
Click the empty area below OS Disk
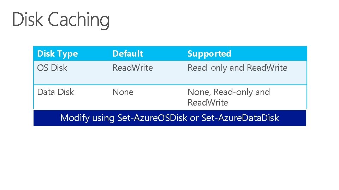[x=71, y=78]
